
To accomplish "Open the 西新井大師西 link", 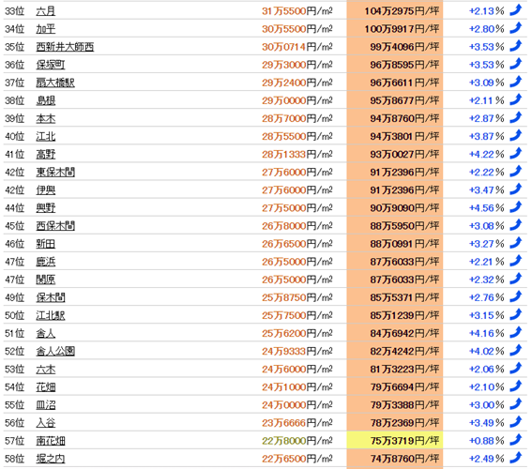I will click(65, 47).
